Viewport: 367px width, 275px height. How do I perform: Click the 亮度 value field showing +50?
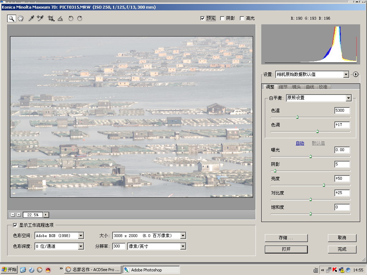pyautogui.click(x=342, y=179)
